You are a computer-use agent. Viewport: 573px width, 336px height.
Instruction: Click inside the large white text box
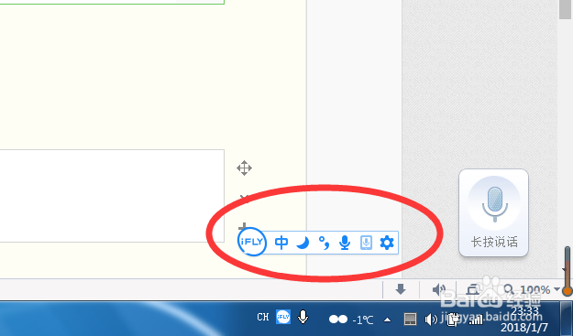tap(112, 196)
